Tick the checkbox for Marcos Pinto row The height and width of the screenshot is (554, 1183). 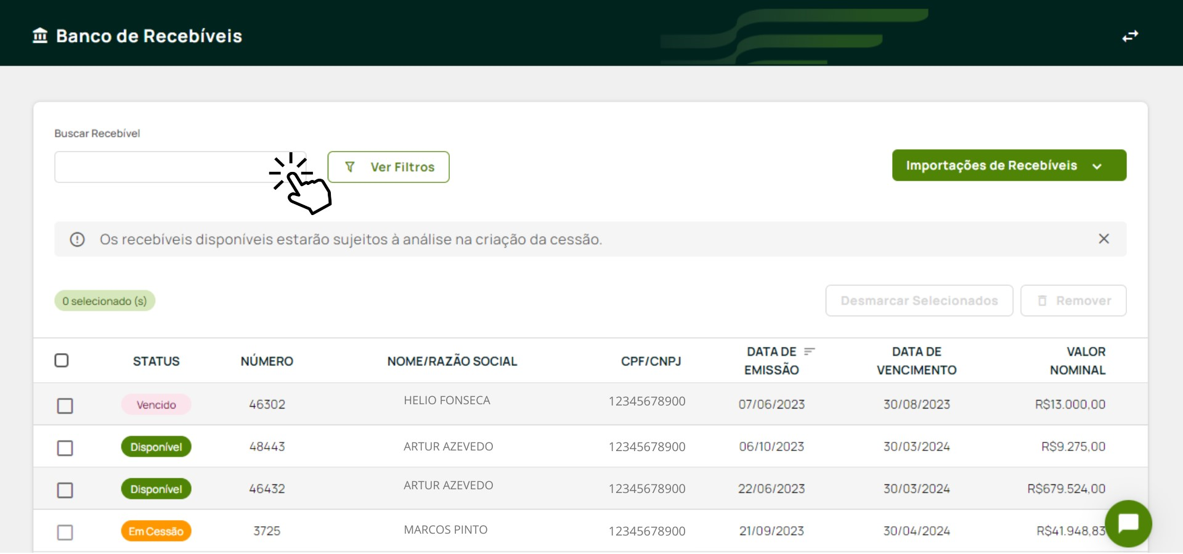pyautogui.click(x=65, y=532)
